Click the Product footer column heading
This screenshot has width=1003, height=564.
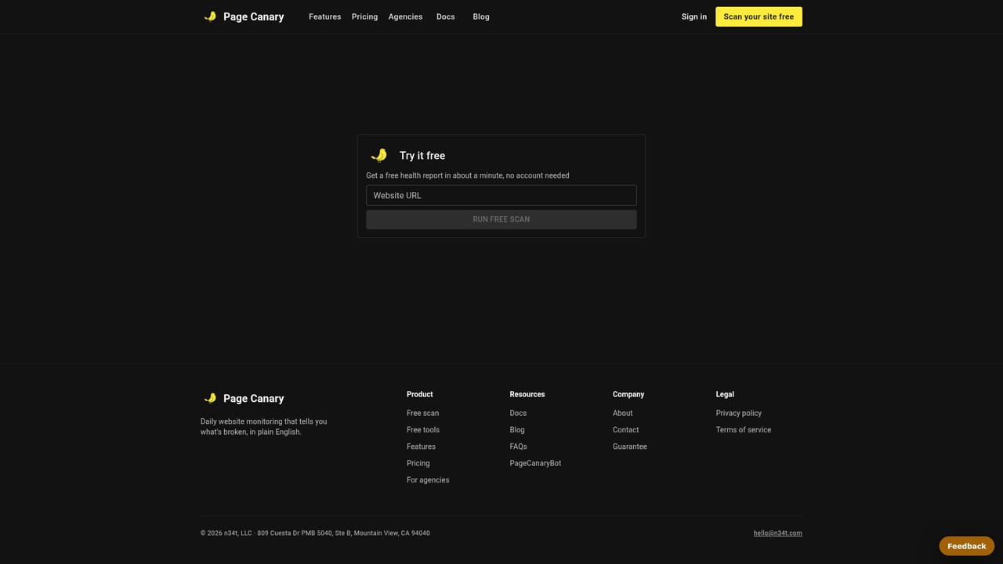click(420, 394)
